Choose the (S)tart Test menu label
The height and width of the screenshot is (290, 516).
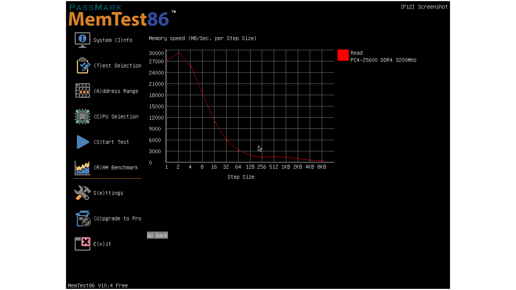[x=111, y=142]
